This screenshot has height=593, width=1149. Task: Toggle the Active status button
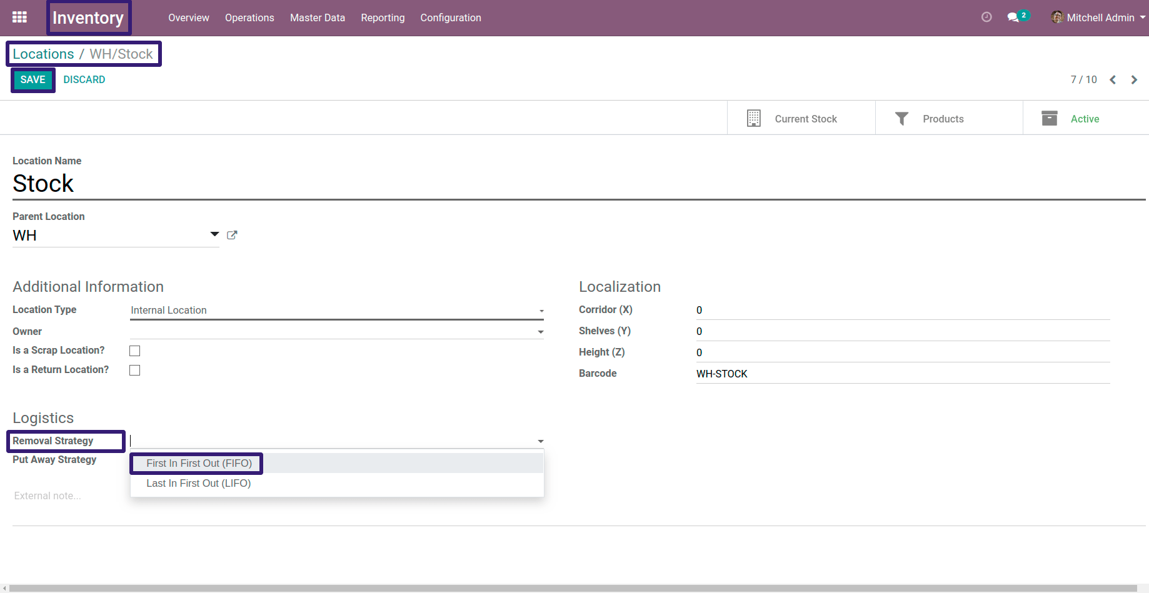[1086, 119]
